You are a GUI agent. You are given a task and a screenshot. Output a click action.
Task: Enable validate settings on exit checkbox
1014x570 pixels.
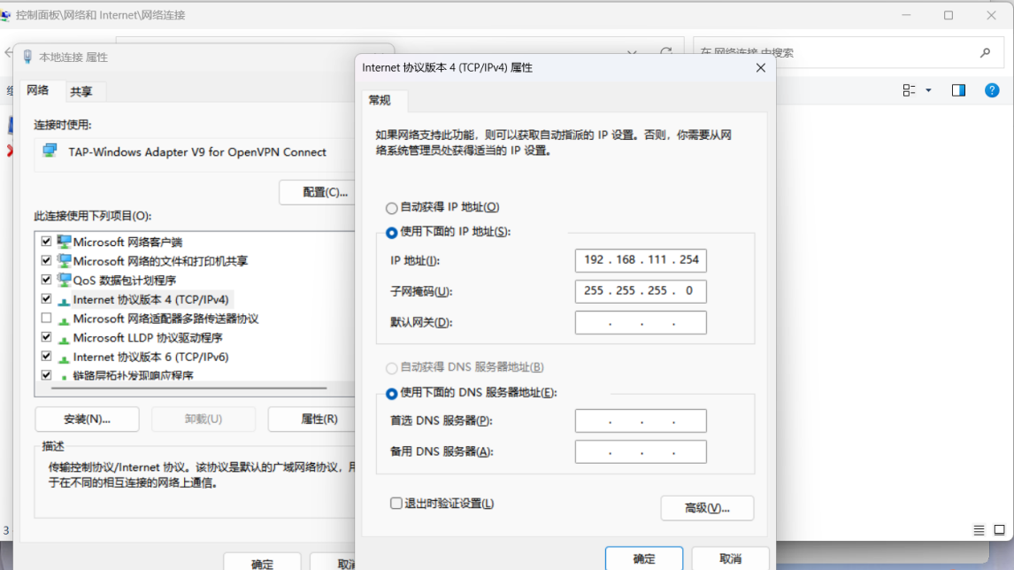(396, 504)
